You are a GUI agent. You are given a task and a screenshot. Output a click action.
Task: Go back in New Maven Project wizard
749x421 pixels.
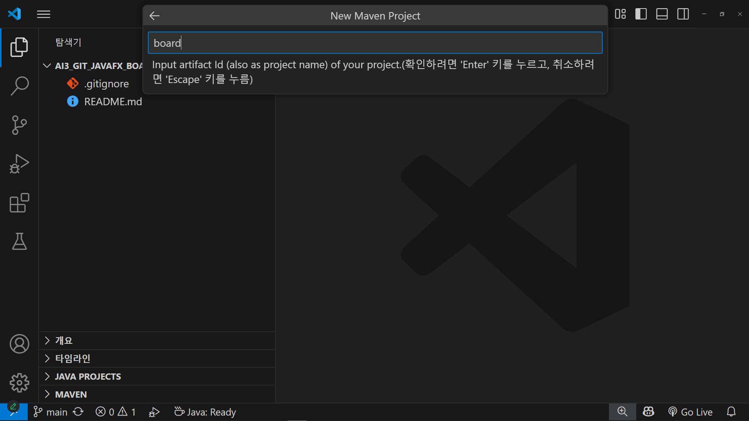154,16
